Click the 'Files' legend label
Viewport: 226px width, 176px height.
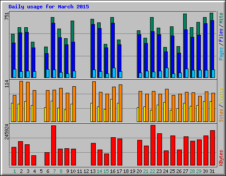221,35
